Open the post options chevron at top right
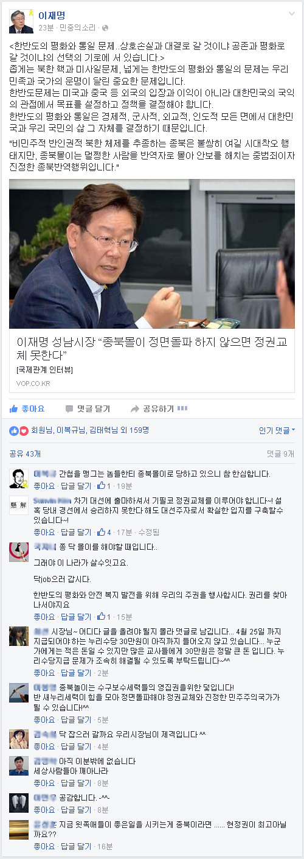The height and width of the screenshot is (859, 304). coord(291,13)
